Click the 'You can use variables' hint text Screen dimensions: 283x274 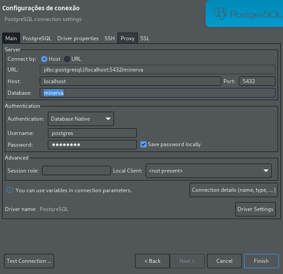tap(74, 190)
